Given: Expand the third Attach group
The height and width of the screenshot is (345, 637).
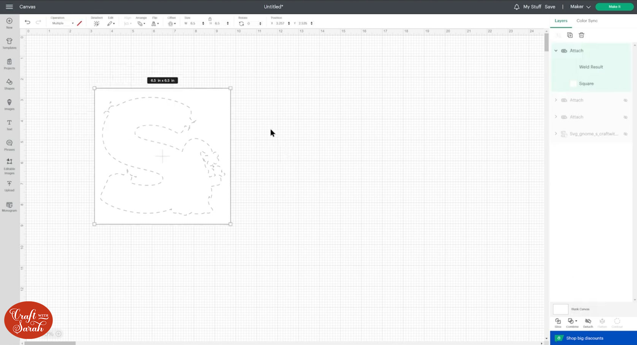Looking at the screenshot, I should [556, 117].
